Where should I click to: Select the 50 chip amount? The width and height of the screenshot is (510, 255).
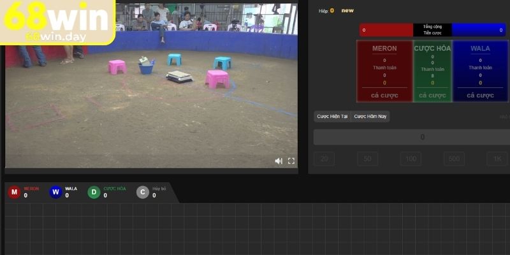point(367,159)
